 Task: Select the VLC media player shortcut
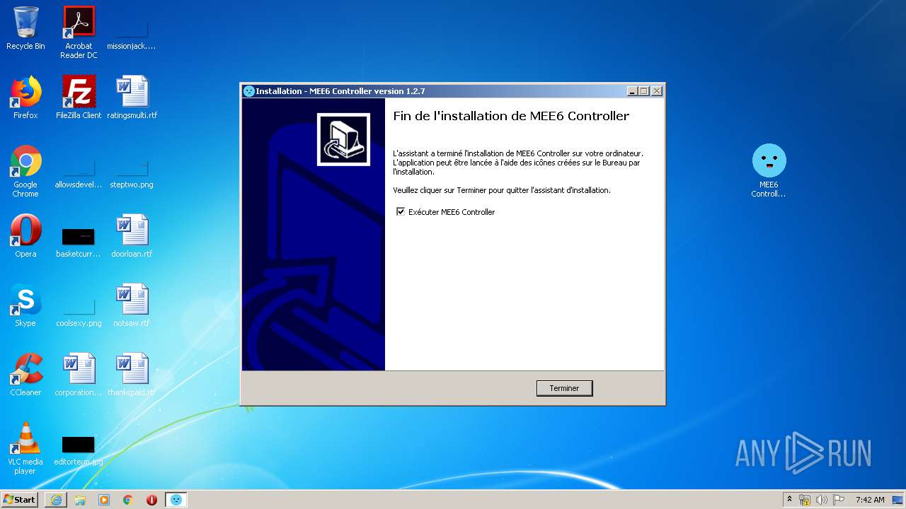click(x=25, y=448)
